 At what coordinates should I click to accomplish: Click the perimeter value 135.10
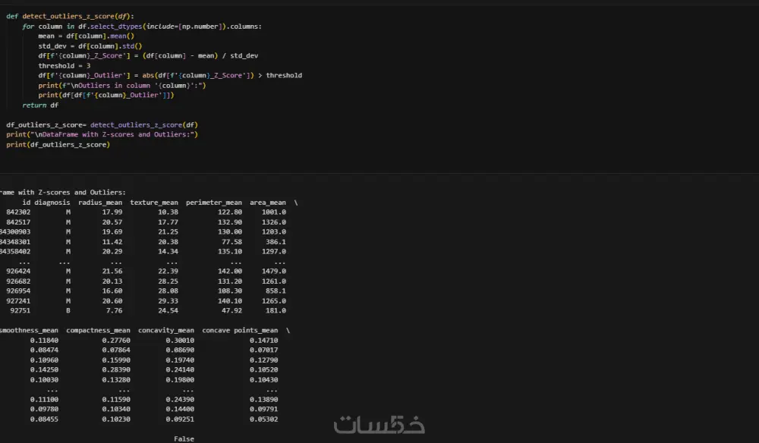pos(230,252)
